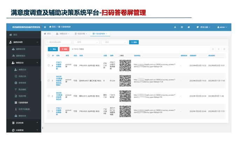Click the grid icon in header breadcrumb
This screenshot has width=252, height=142.
tap(59, 27)
